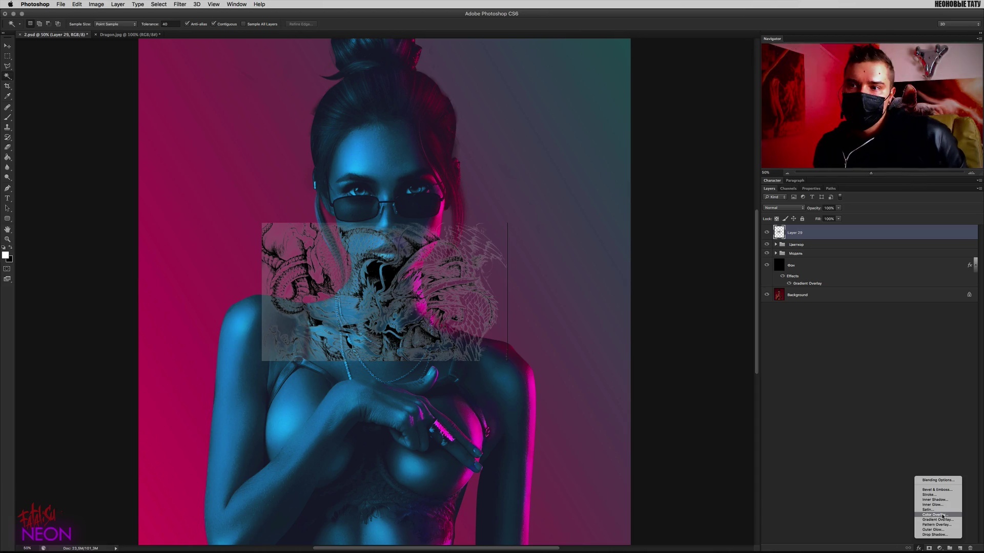Screen dimensions: 984x553
Task: Click Delete layer trash icon
Action: coord(970,548)
